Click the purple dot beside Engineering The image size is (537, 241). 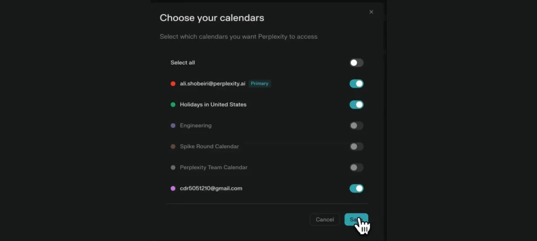[173, 125]
